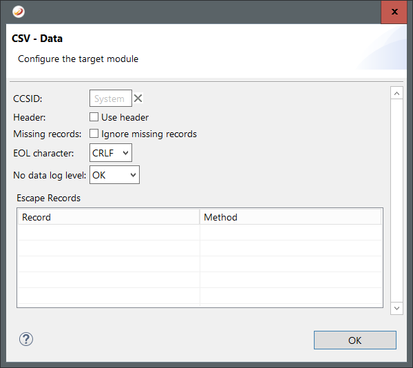Click the Record column header

[108, 217]
